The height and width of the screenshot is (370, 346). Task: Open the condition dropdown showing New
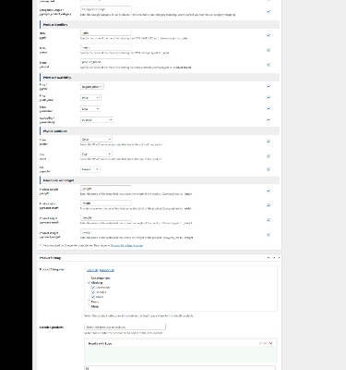(x=90, y=109)
